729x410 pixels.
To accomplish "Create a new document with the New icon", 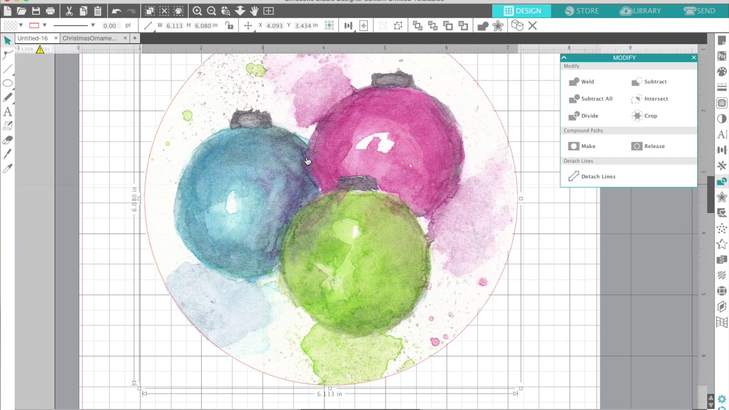I will point(7,11).
